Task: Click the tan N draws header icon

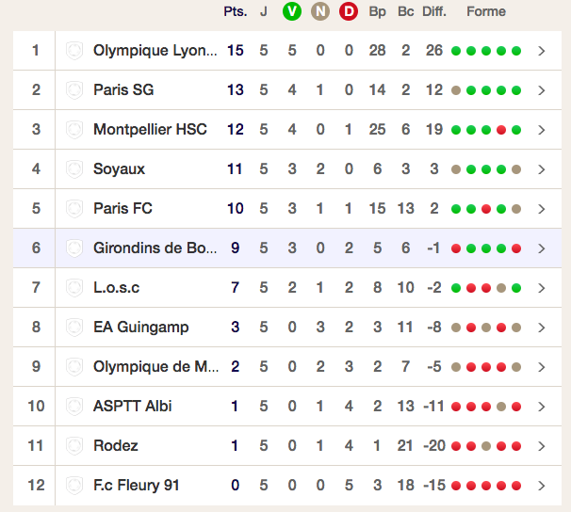Action: coord(320,11)
